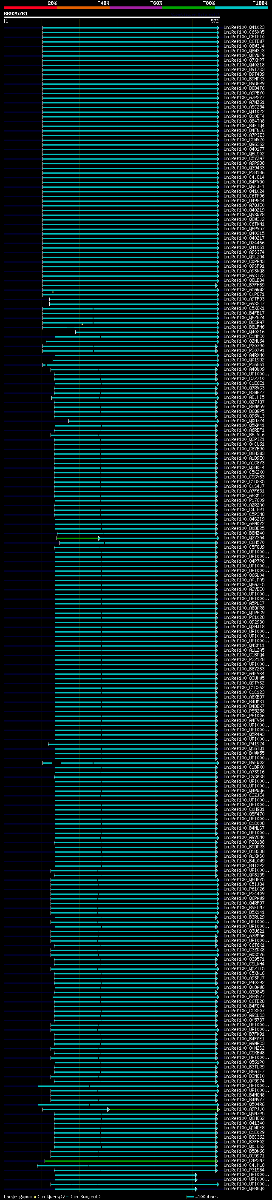The image size is (272, 1200).
Task: Select hit UniRef100_P22128
Action: 244,660
